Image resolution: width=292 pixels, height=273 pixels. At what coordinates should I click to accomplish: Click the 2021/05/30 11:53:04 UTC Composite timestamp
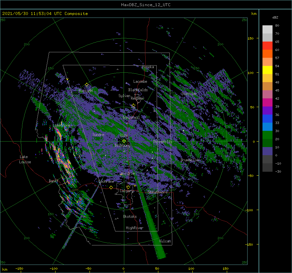point(45,14)
